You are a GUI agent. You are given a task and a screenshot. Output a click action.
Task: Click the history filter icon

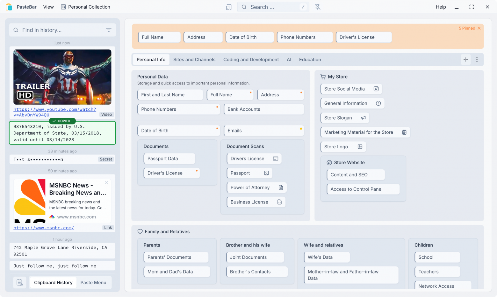click(109, 30)
